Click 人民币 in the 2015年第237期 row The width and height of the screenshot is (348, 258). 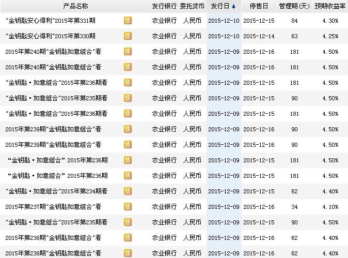pos(192,207)
